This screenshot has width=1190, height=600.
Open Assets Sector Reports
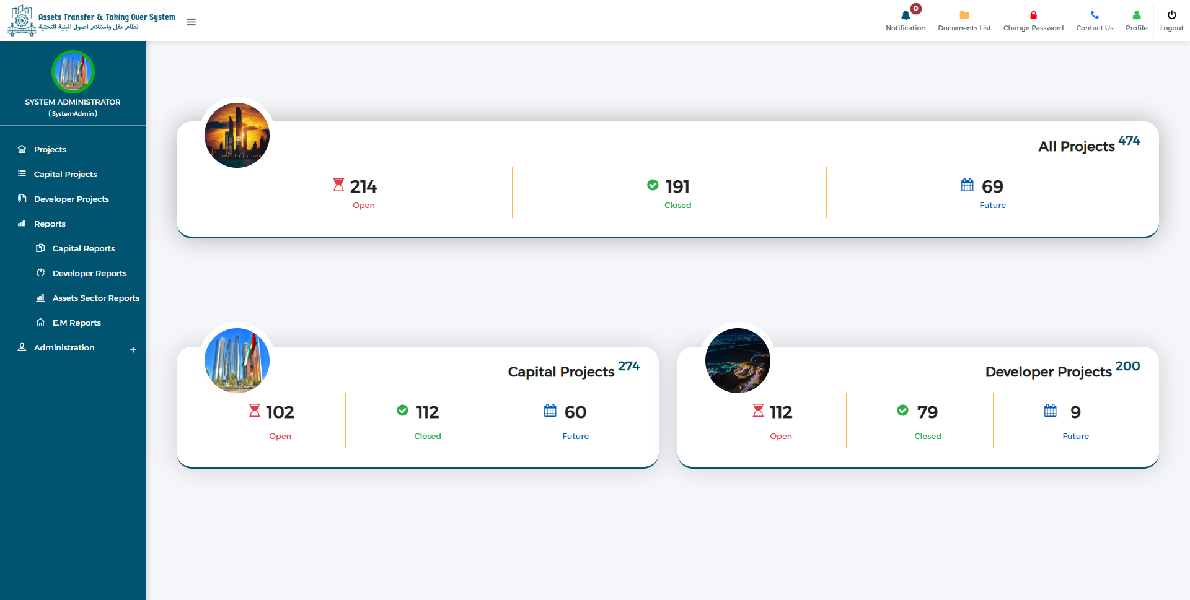coord(96,298)
